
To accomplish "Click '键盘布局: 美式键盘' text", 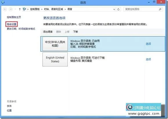I will pos(81,61).
